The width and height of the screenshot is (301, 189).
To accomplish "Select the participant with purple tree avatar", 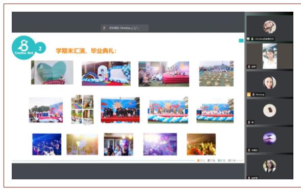I will tap(269, 140).
